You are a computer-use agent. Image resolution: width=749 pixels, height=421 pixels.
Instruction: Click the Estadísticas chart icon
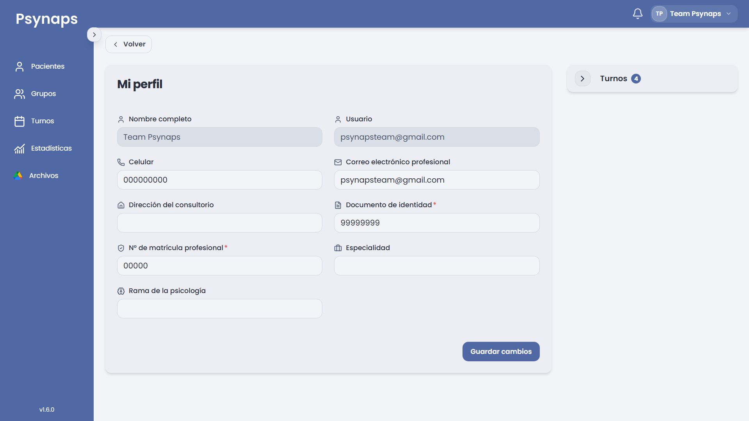pos(20,149)
